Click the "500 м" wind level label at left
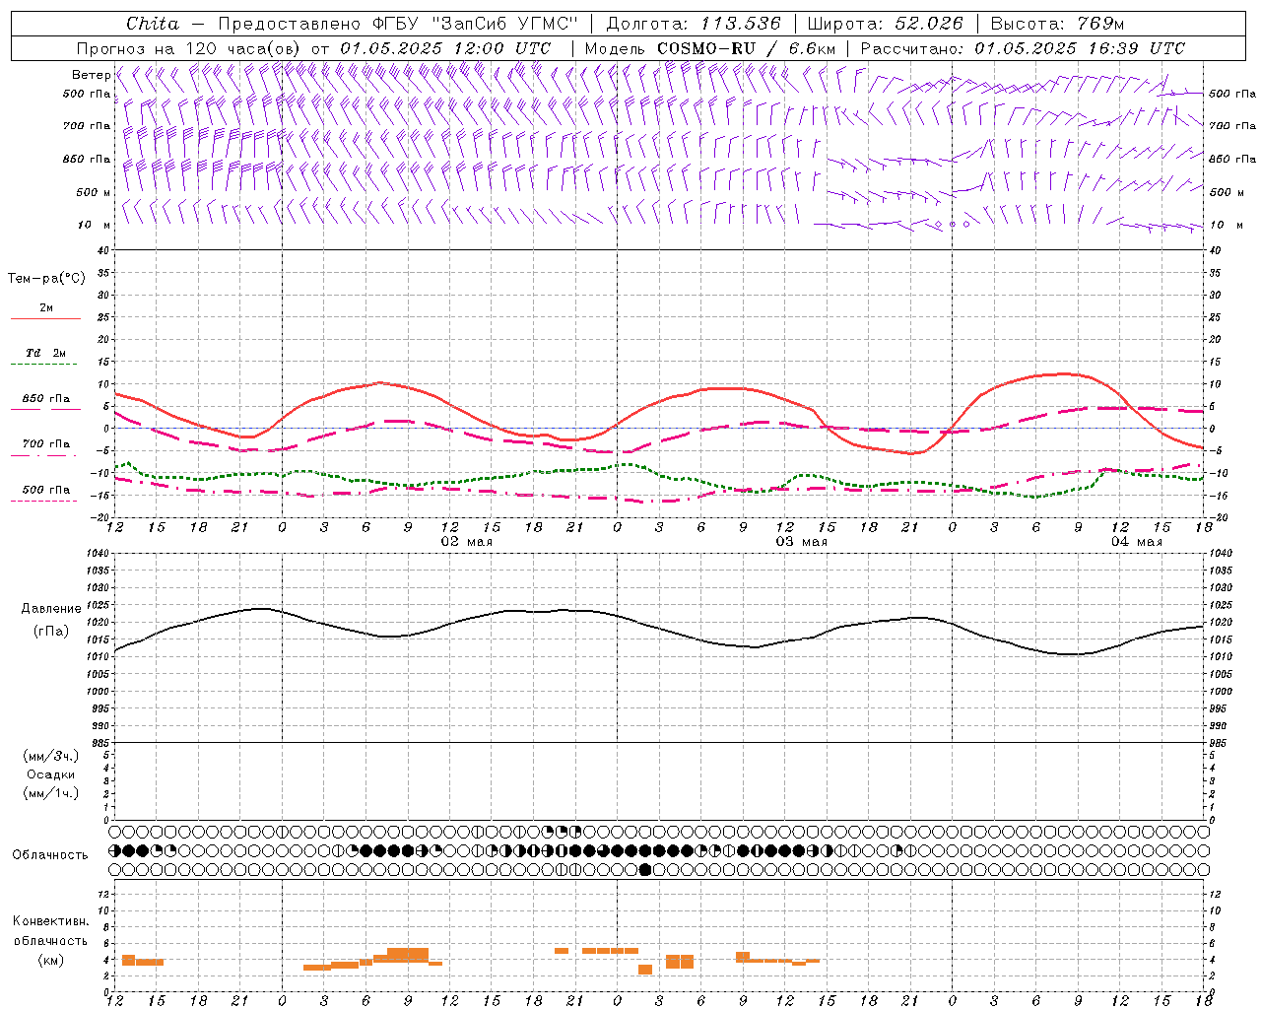The width and height of the screenshot is (1261, 1009). (x=94, y=192)
